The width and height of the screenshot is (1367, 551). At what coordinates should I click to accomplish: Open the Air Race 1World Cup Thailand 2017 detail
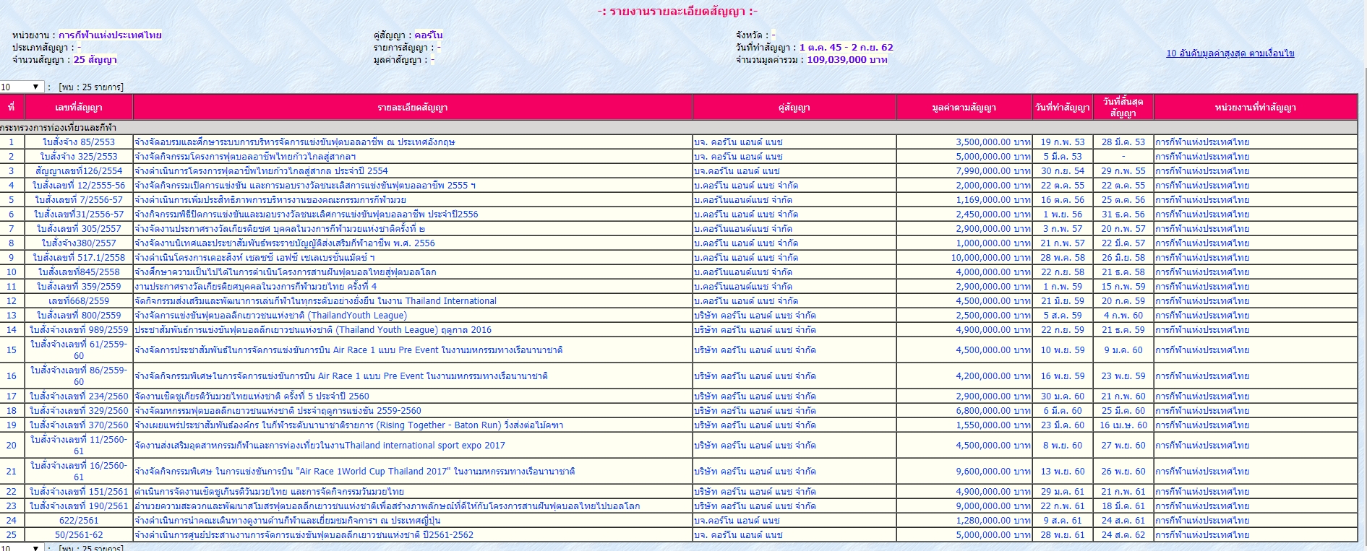(354, 472)
